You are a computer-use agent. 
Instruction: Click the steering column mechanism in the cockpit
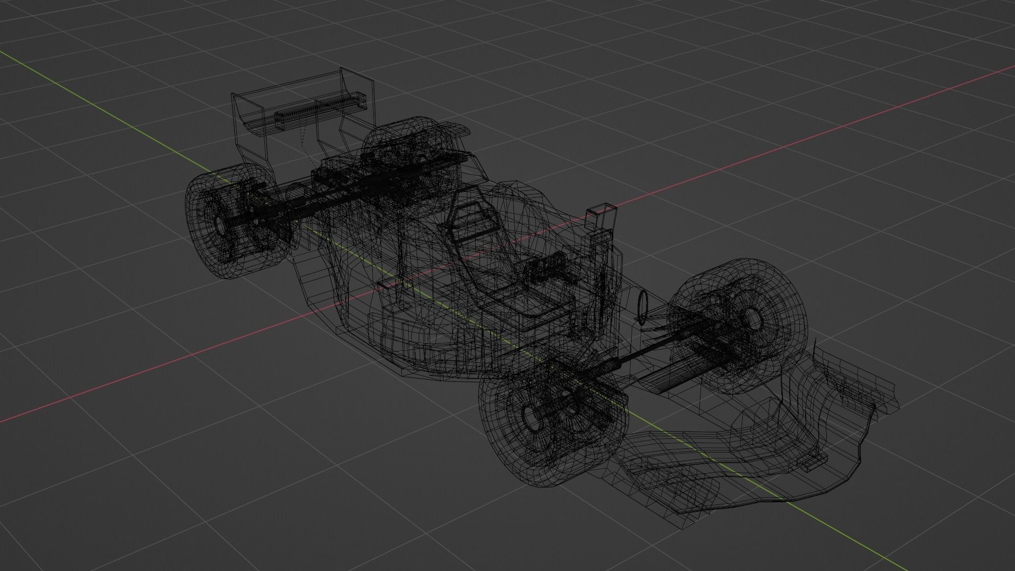[x=550, y=270]
